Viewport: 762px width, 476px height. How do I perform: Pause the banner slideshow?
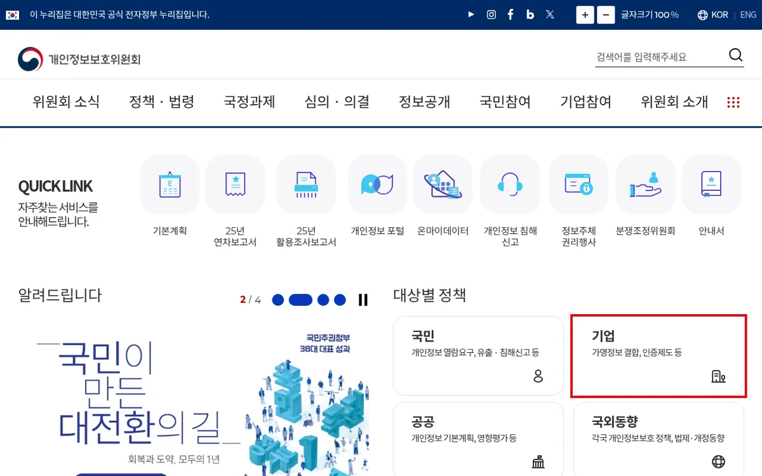click(363, 300)
